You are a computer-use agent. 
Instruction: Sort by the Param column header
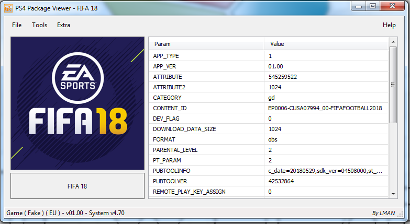[x=207, y=44]
